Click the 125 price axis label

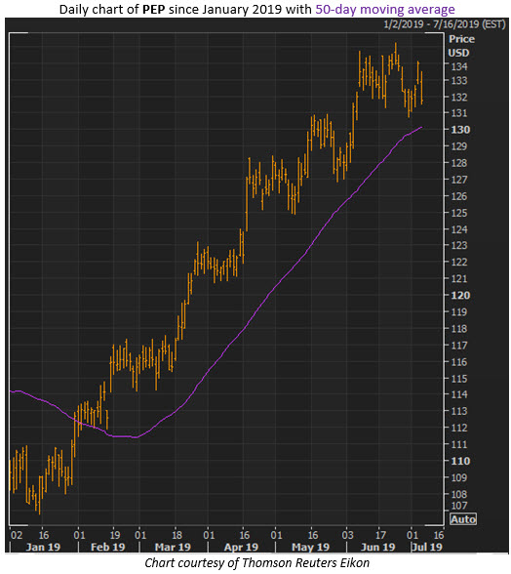[459, 213]
